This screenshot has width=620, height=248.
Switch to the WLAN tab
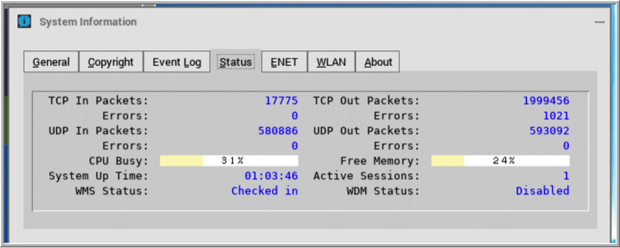(331, 62)
